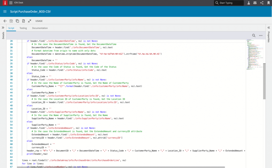This screenshot has height=168, width=272.
Task: Click the collapse arrows icon in toolbar
Action: pyautogui.click(x=29, y=21)
